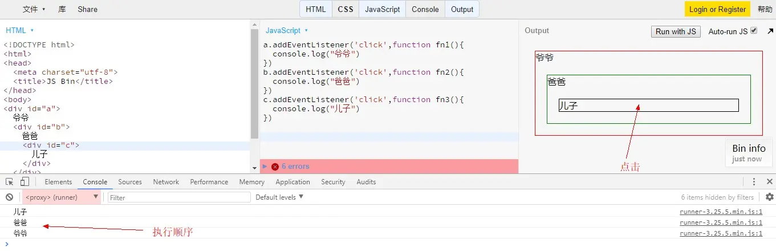Screen dimensions: 776x251
Task: Open the Share menu
Action: [x=87, y=9]
